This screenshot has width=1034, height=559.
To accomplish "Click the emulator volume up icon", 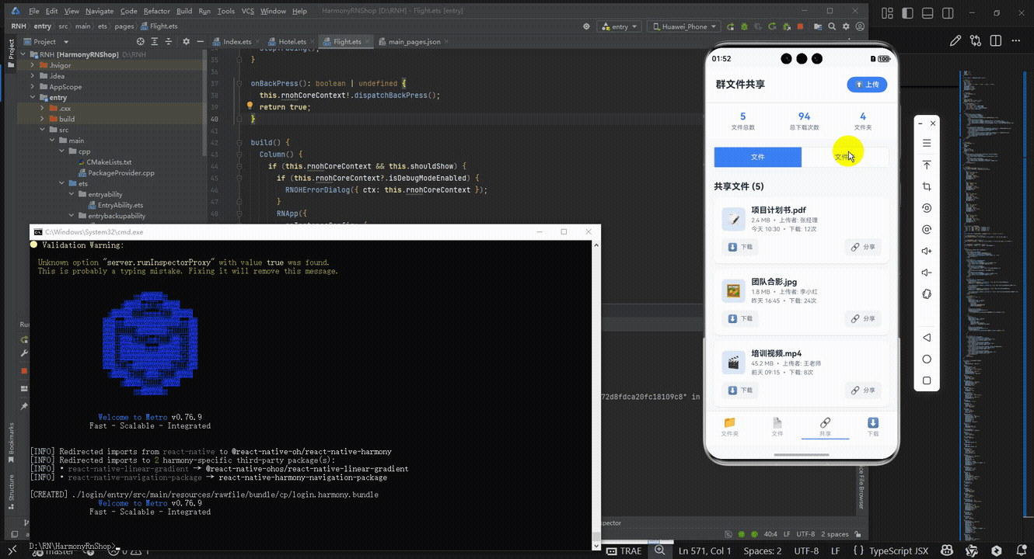I will point(927,251).
